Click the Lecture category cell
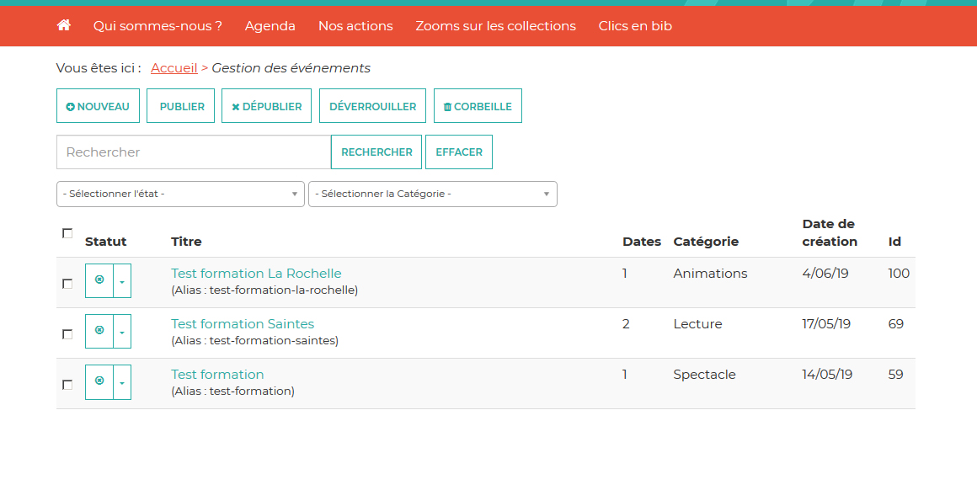Screen dimensions: 977x490 click(x=698, y=324)
